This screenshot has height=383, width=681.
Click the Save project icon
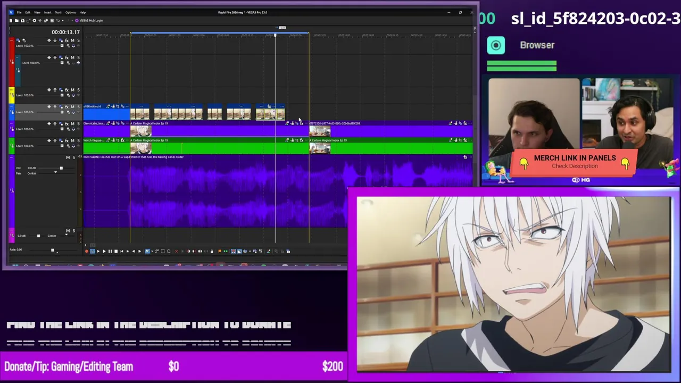coord(22,21)
